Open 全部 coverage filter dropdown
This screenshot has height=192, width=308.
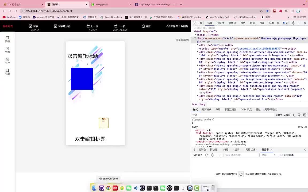(268, 155)
